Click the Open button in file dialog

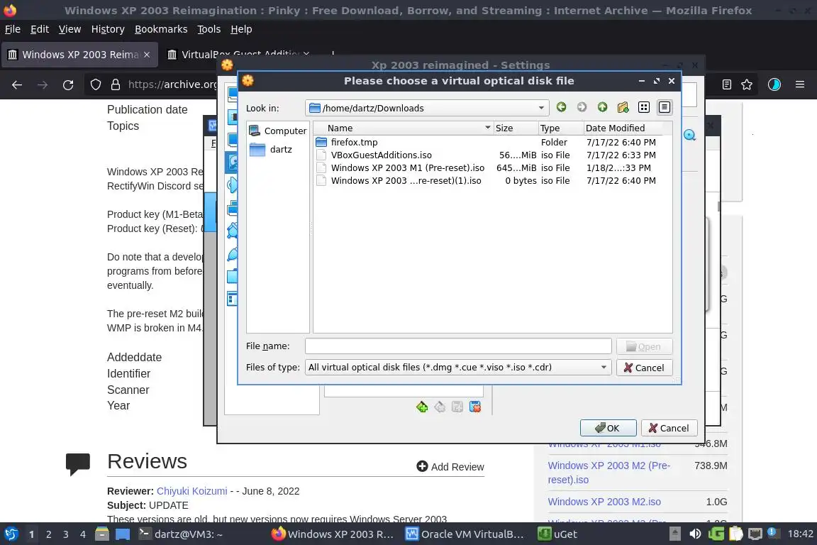pos(644,347)
